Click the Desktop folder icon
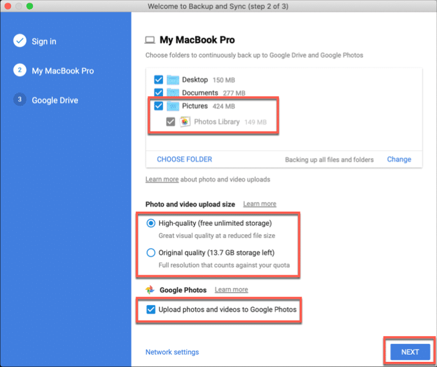Image resolution: width=437 pixels, height=367 pixels. click(172, 80)
